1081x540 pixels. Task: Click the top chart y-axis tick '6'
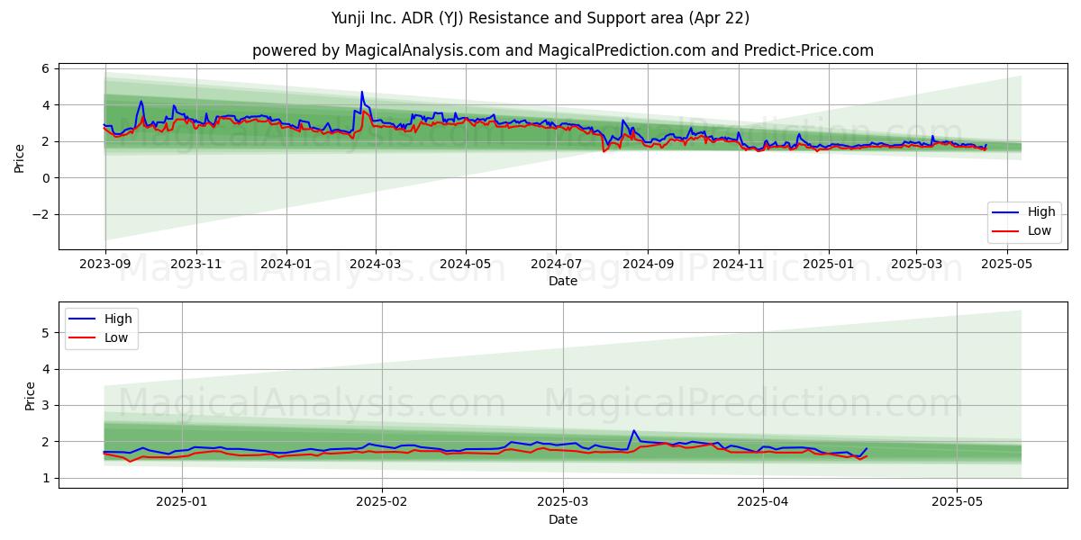48,68
